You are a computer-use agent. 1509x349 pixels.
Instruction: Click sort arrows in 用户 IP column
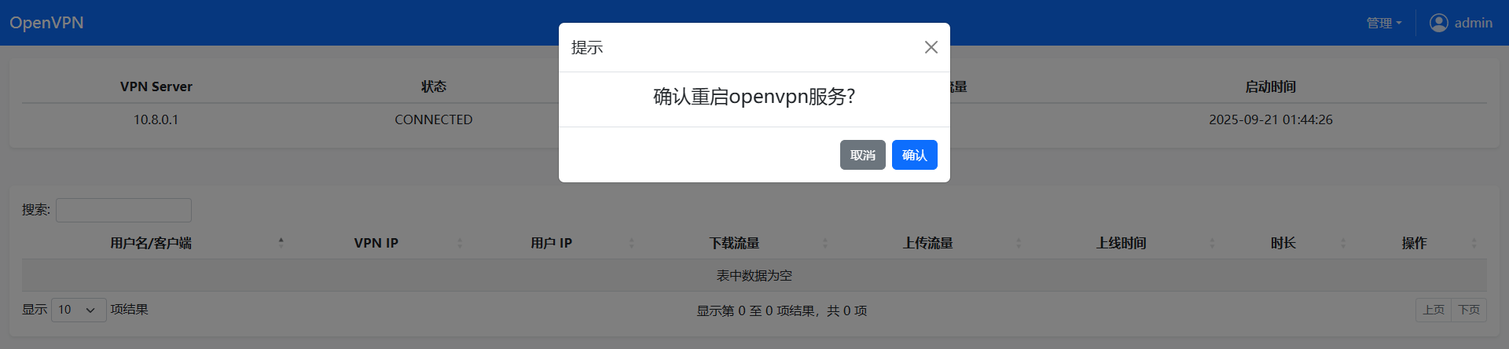[631, 243]
